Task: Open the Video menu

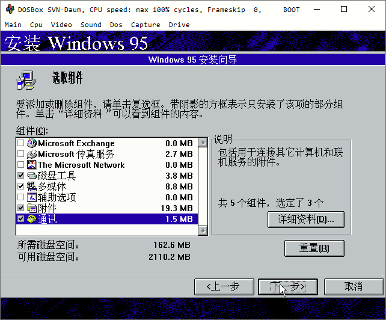Action: click(x=61, y=25)
